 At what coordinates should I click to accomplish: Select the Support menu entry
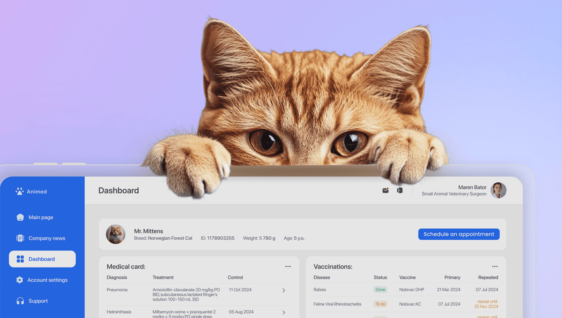point(38,301)
